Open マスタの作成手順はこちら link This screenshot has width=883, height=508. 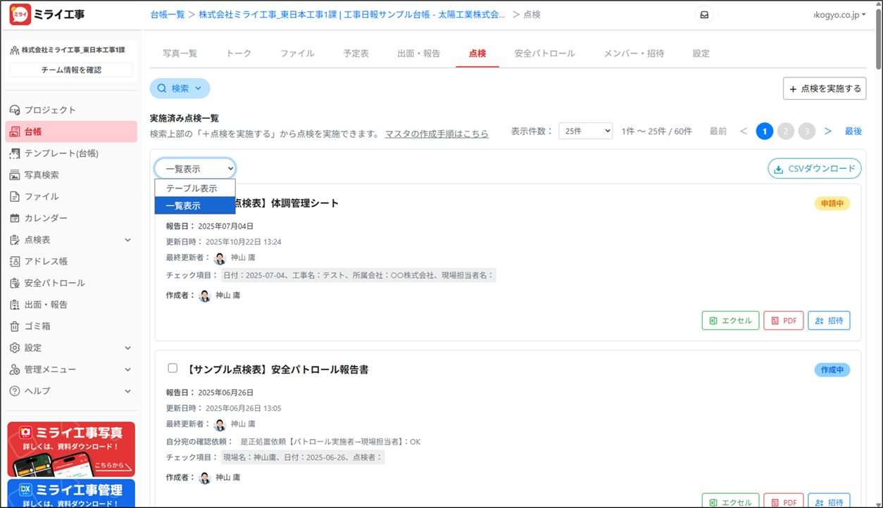point(436,134)
